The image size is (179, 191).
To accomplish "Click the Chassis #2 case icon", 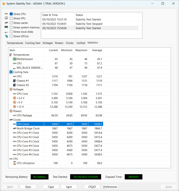I will [14, 85].
